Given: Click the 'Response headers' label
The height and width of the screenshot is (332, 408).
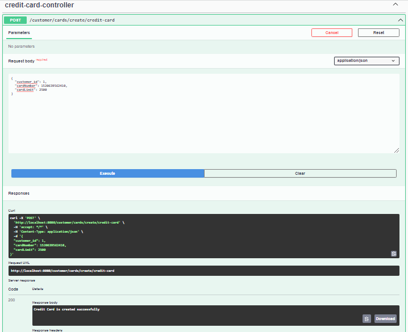Looking at the screenshot, I should coord(47,330).
